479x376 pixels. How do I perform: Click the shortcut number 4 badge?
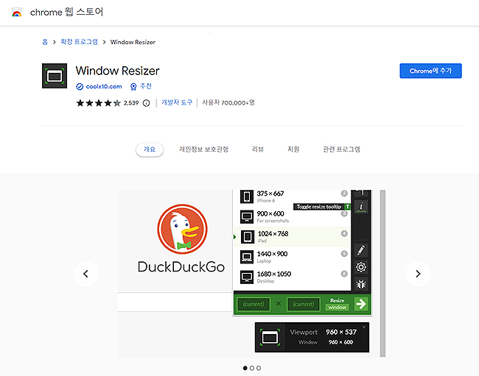[344, 233]
